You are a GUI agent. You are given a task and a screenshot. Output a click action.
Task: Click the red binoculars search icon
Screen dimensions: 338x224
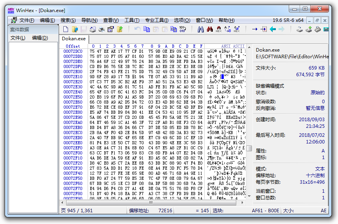(x=210, y=29)
